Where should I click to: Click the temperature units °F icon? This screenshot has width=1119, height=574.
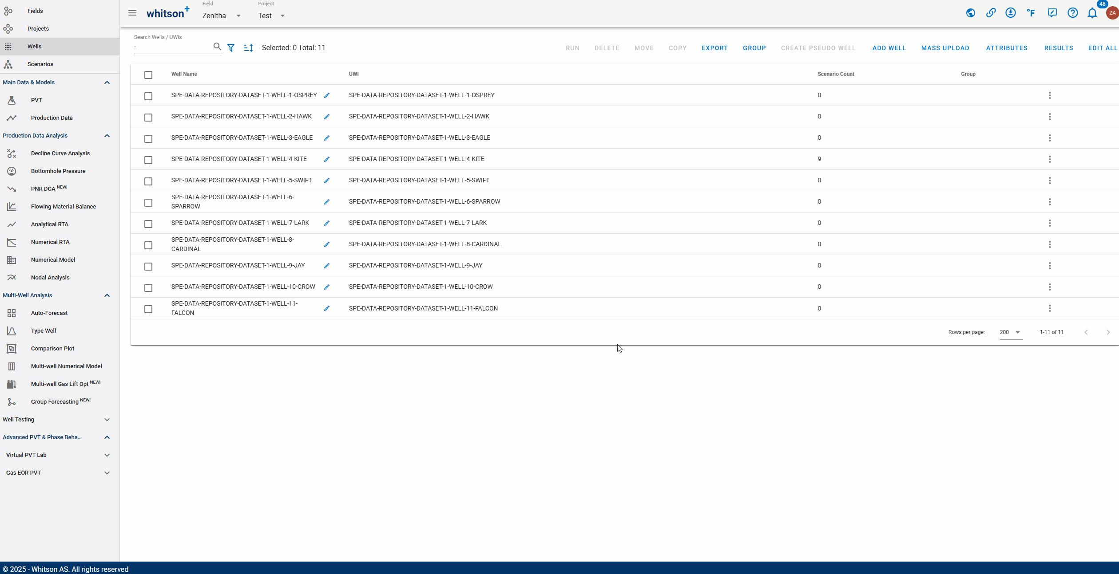coord(1031,13)
